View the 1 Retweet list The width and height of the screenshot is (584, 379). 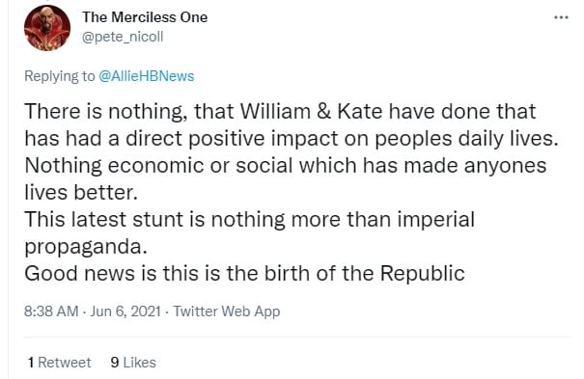[59, 363]
